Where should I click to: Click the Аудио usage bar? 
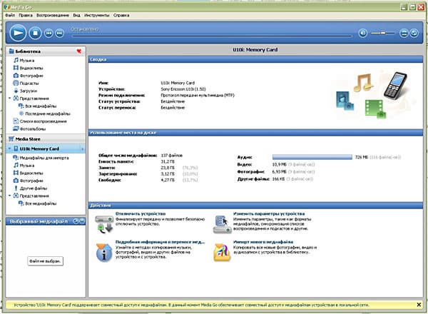pos(312,157)
